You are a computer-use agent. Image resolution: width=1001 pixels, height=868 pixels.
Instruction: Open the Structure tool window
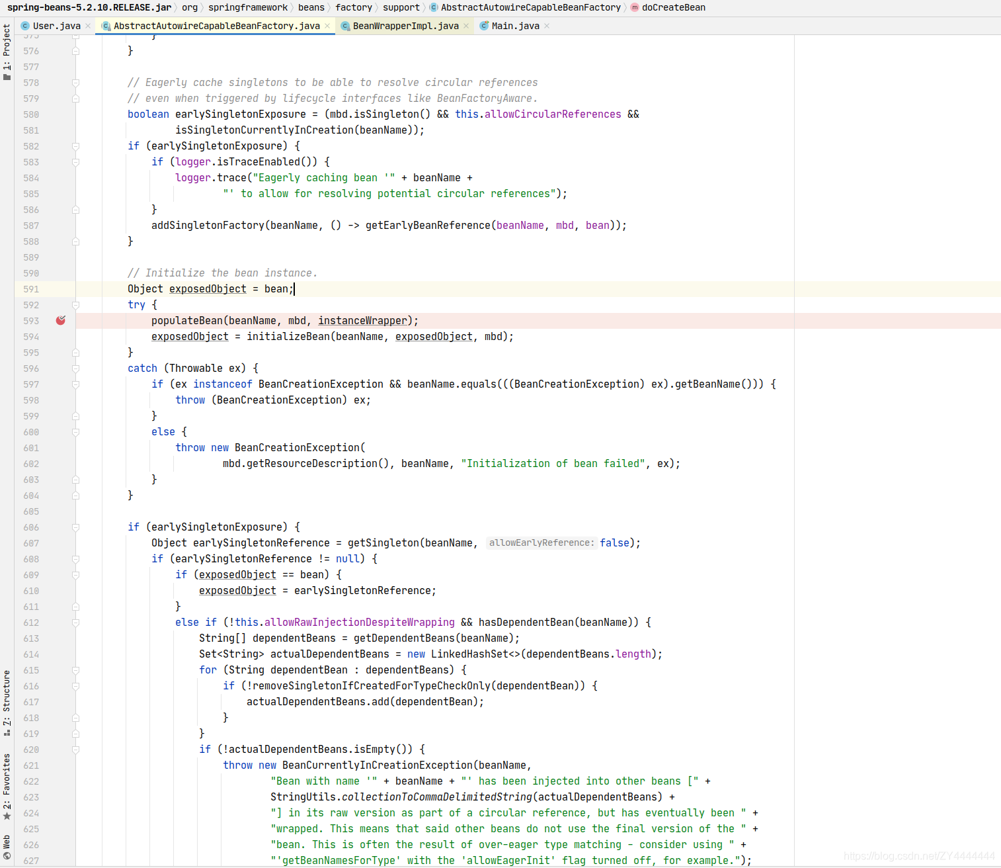click(7, 703)
